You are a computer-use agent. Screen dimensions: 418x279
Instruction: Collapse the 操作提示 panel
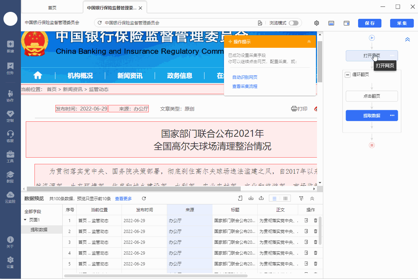pos(309,42)
